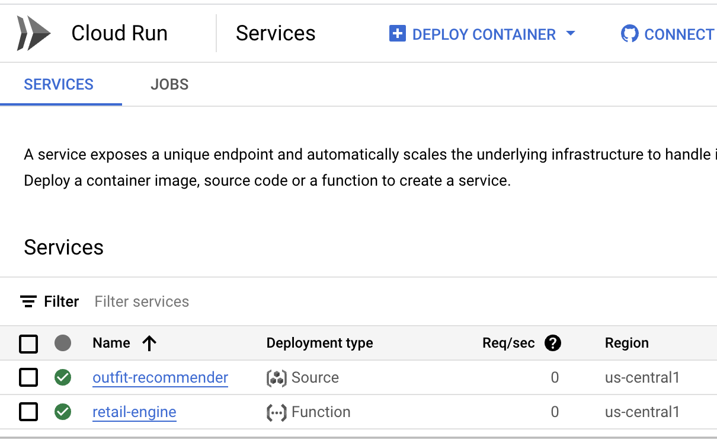Select the Services tab
Screen dimensions: 717x439
(59, 84)
